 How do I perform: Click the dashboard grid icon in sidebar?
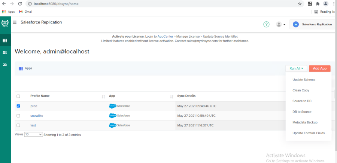pyautogui.click(x=5, y=41)
